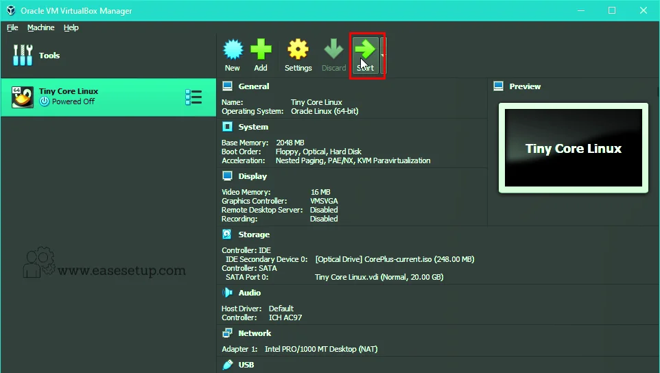Click 'Intel PRO/1000 MT Desktop (NAT)' adapter value
Image resolution: width=660 pixels, height=373 pixels.
pyautogui.click(x=321, y=349)
